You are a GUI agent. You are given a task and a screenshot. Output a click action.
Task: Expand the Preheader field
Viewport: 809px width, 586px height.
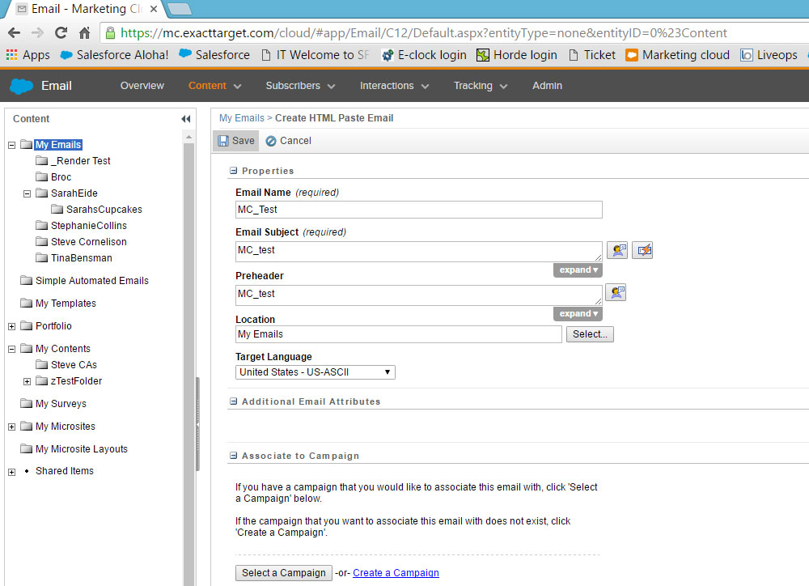[x=578, y=313]
